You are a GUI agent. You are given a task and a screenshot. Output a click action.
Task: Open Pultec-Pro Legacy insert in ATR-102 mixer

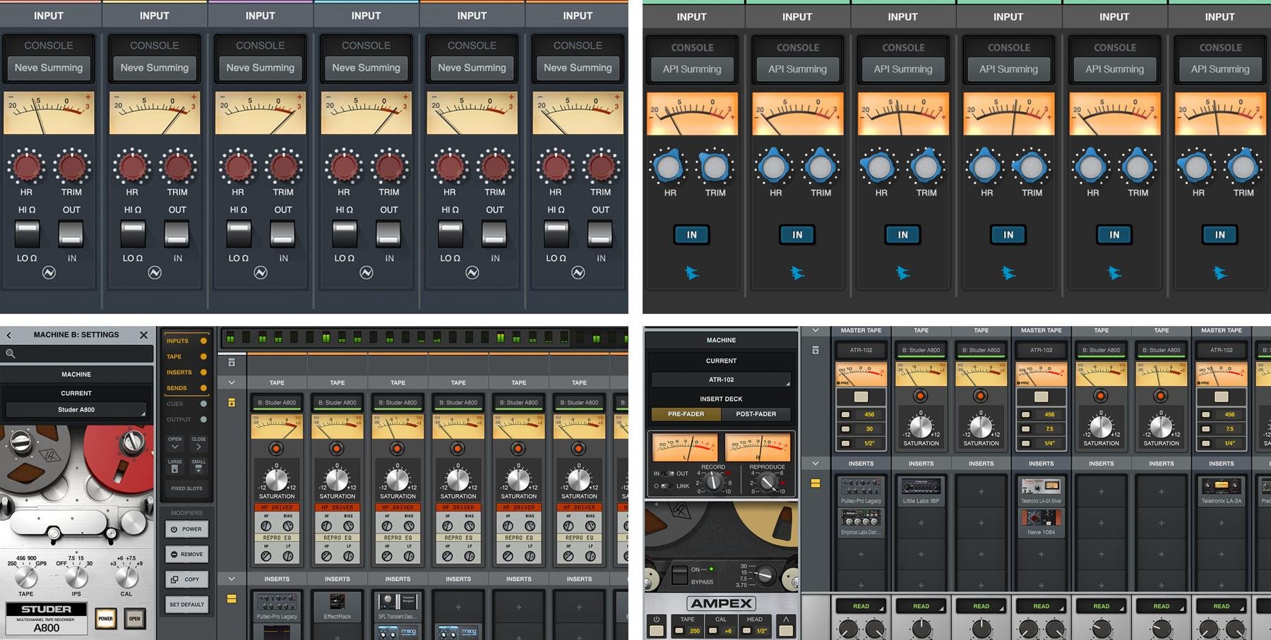click(861, 490)
